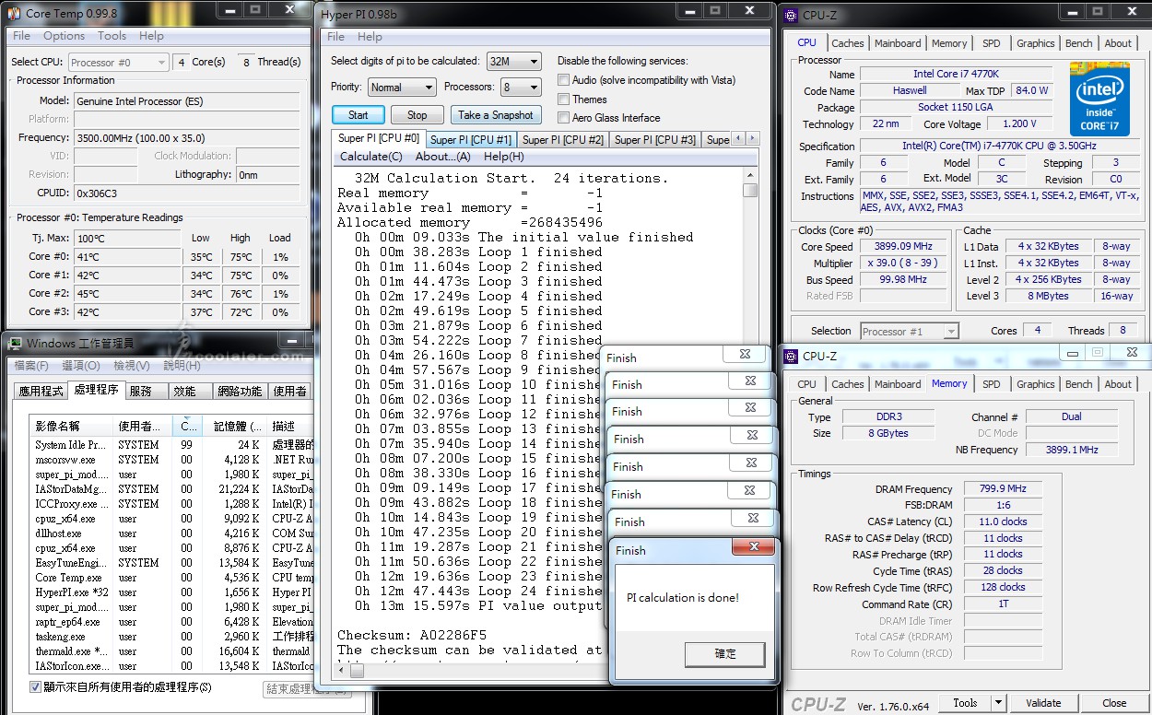Image resolution: width=1152 pixels, height=715 pixels.
Task: Open About...(A) menu in Super PI
Action: 443,157
